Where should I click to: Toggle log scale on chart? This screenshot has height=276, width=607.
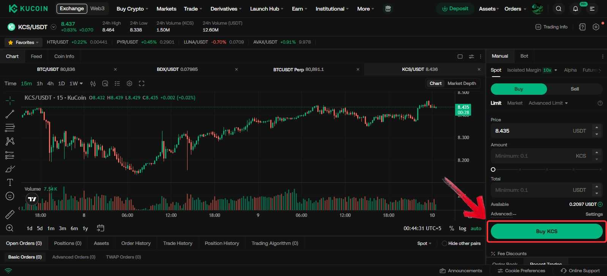coord(462,228)
